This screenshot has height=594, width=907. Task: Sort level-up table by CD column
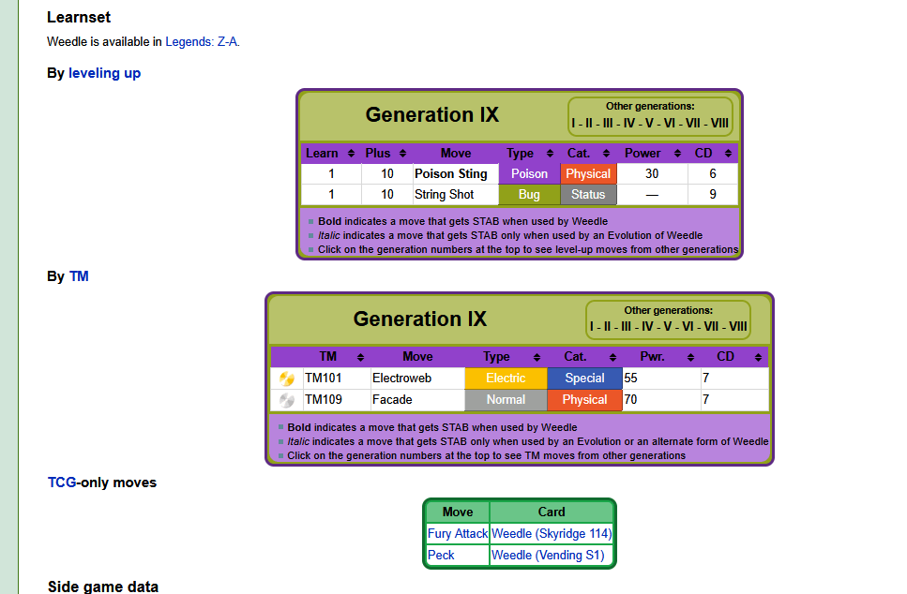coord(728,153)
